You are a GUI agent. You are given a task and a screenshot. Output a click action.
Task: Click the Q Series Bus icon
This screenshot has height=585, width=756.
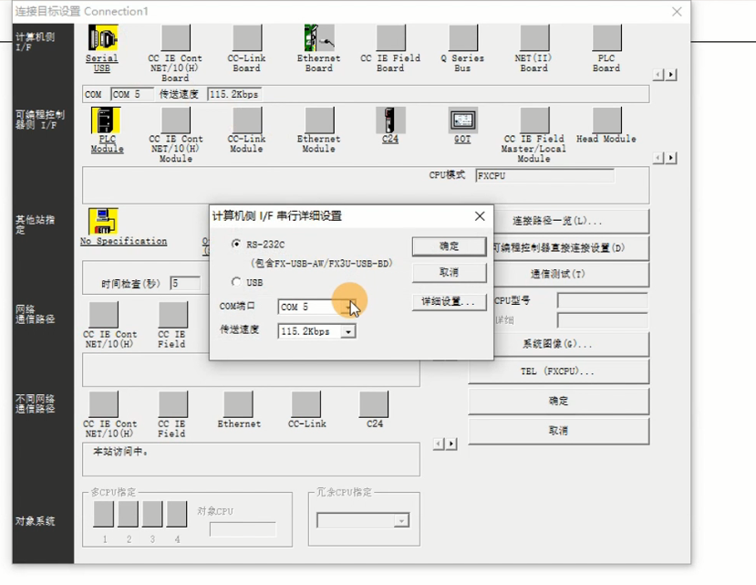[462, 39]
